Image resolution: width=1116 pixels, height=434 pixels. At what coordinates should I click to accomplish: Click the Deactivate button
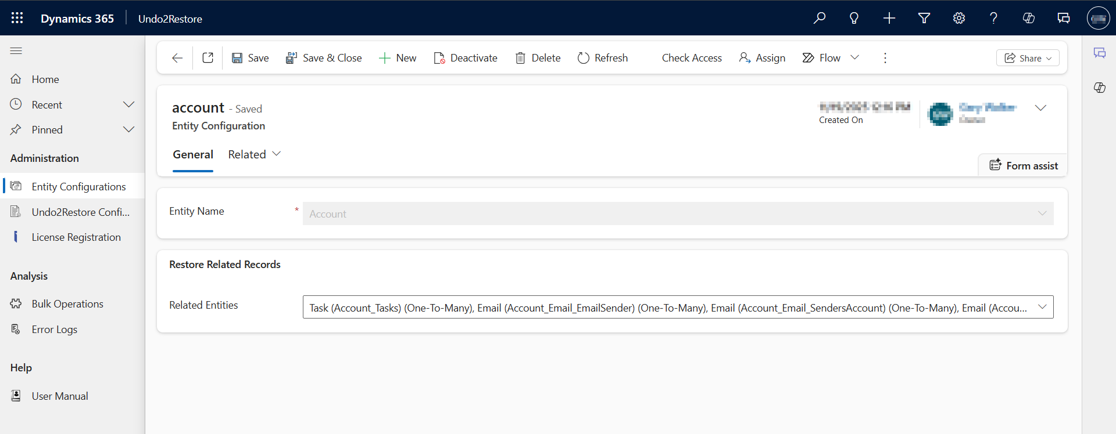coord(466,57)
